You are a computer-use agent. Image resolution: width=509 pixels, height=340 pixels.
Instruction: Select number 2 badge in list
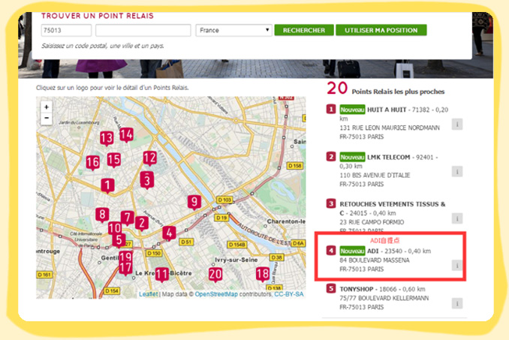click(331, 157)
